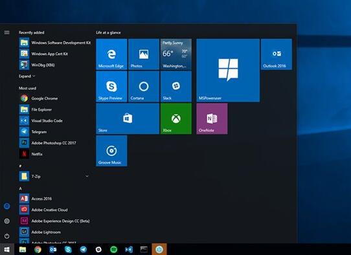Click the hamburger menu in Start

(7, 32)
